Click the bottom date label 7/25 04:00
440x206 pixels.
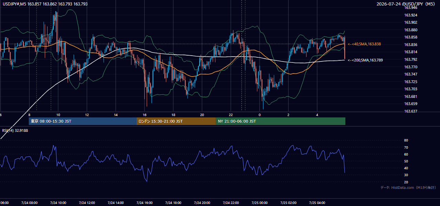point(317,203)
